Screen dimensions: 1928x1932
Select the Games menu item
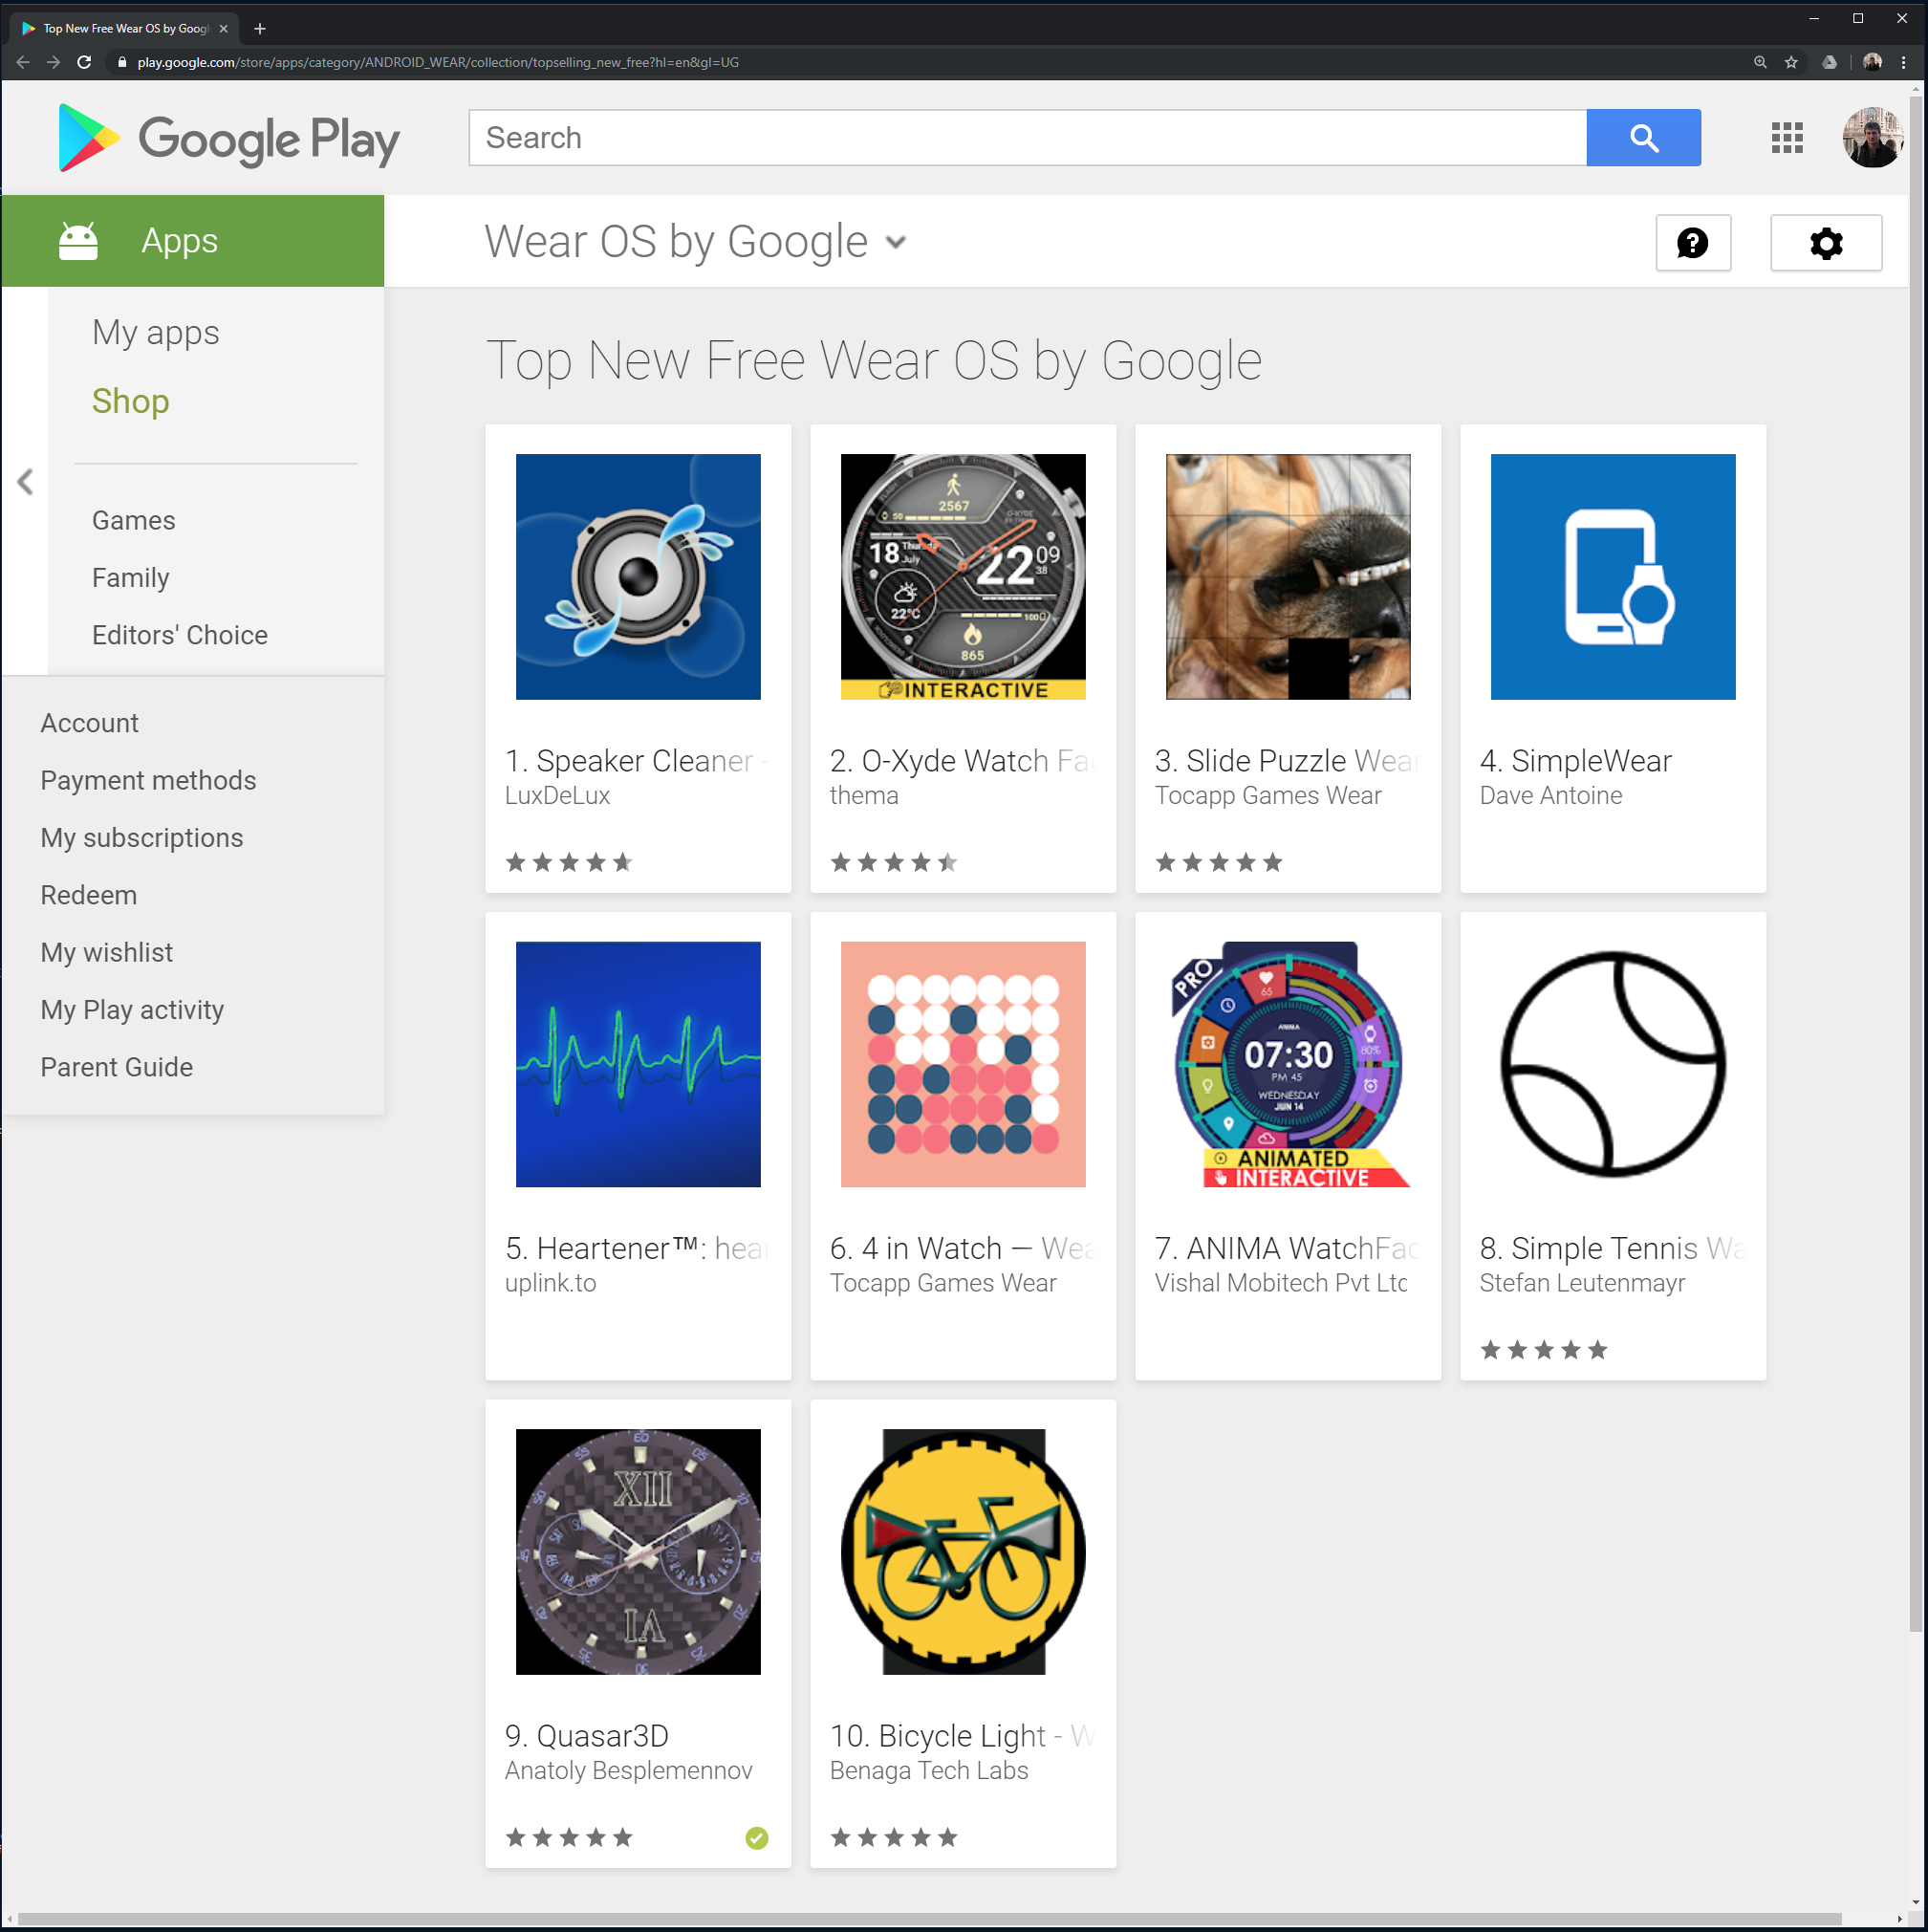tap(133, 520)
